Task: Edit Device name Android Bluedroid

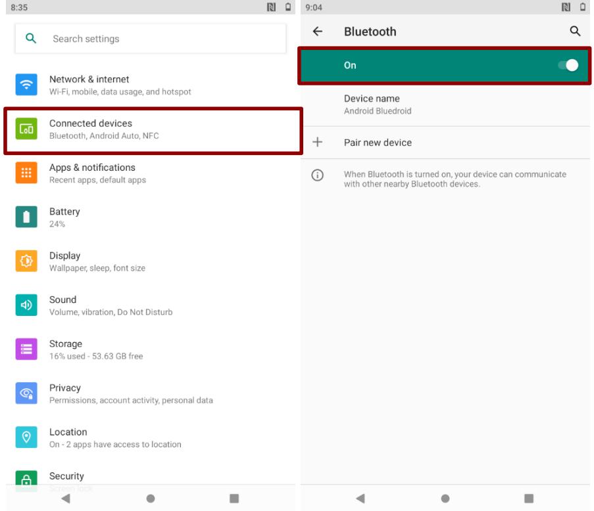Action: 445,105
